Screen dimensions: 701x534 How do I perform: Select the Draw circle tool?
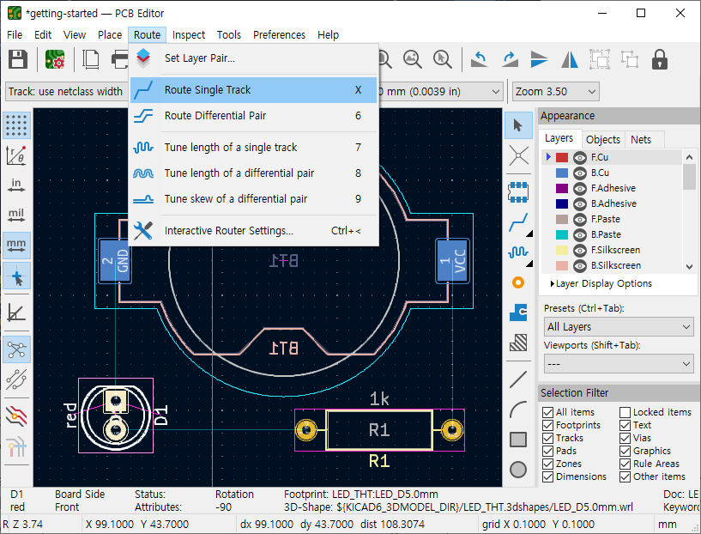tap(518, 470)
